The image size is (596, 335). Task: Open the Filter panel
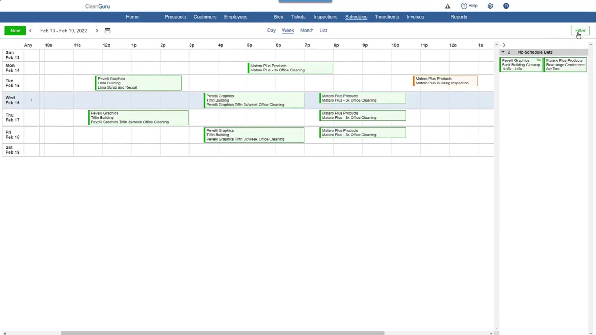point(580,31)
